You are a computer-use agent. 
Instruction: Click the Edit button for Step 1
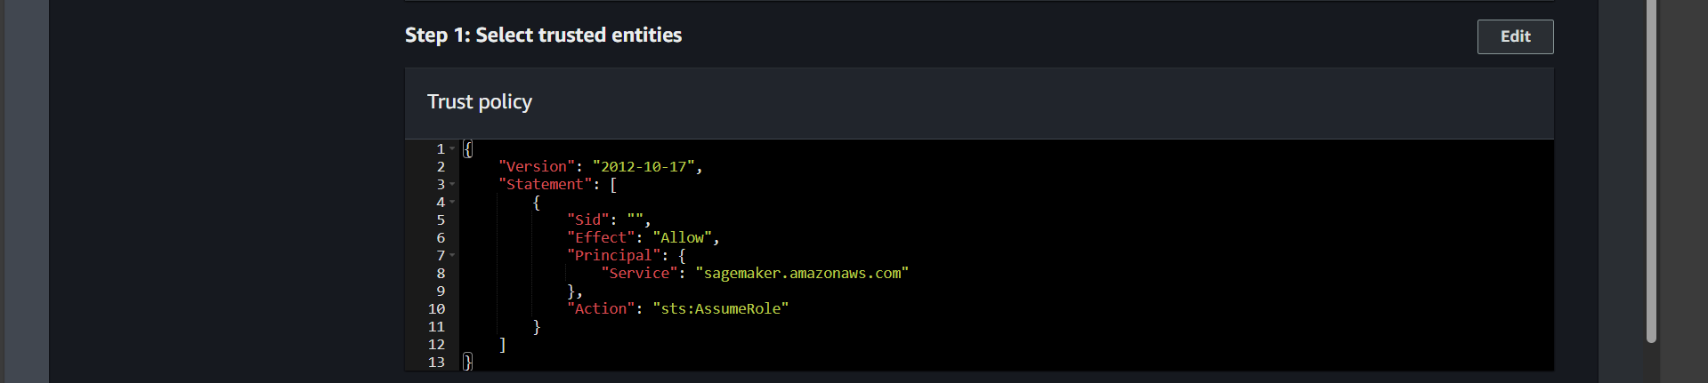pyautogui.click(x=1515, y=36)
